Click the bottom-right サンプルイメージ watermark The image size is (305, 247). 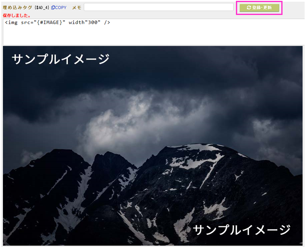(x=242, y=229)
